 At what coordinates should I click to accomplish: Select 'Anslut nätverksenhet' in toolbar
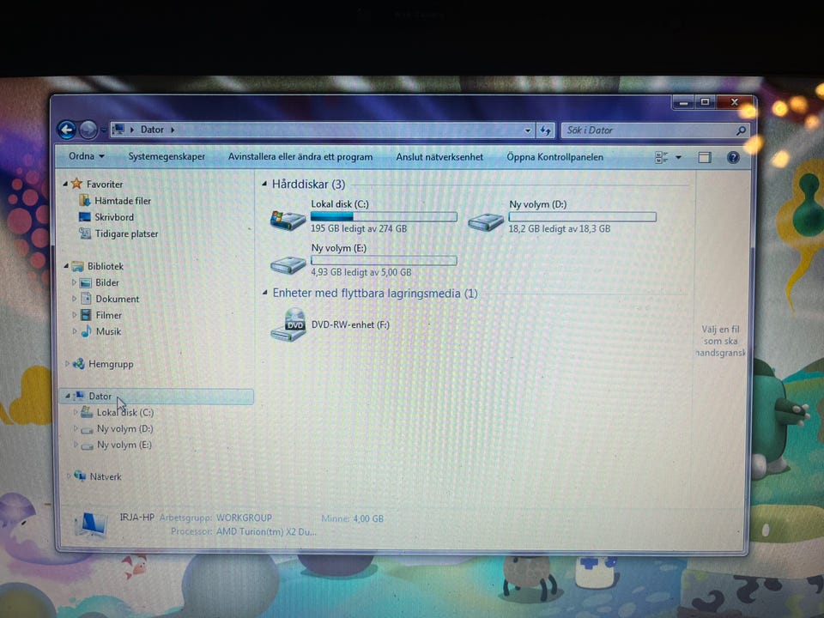tap(439, 157)
